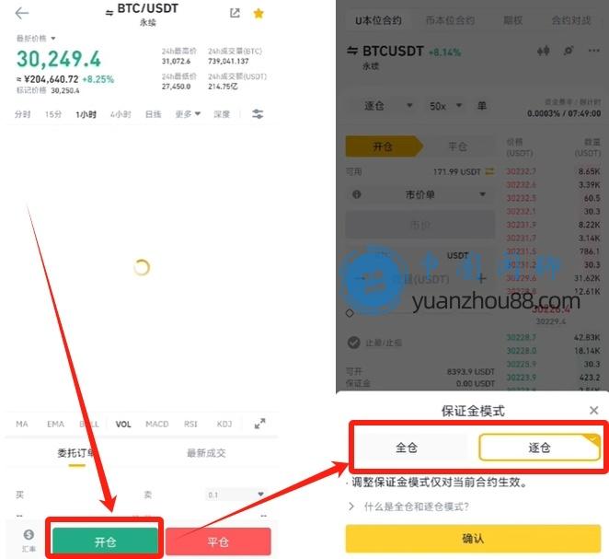This screenshot has width=609, height=559.
Task: Click the yellow 确认 button
Action: point(473,539)
